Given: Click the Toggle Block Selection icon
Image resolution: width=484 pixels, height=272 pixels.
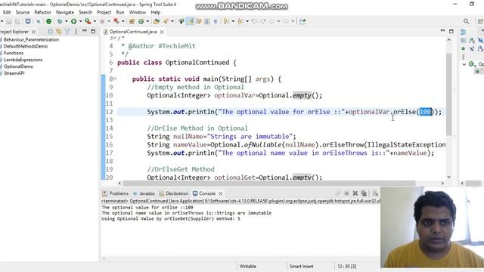Looking at the screenshot, I should [x=206, y=21].
